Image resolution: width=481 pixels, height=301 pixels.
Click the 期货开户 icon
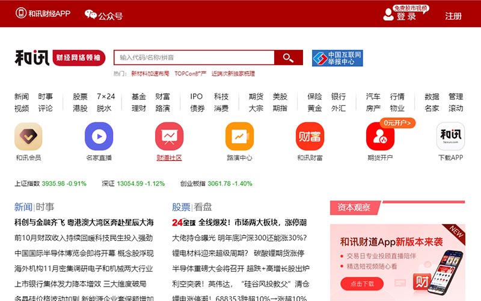pos(380,137)
